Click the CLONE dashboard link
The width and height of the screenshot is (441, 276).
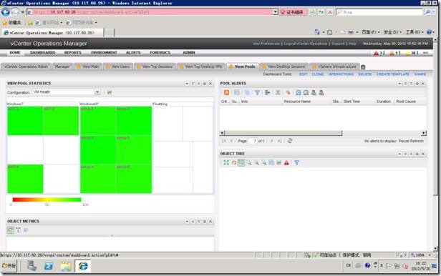[318, 74]
